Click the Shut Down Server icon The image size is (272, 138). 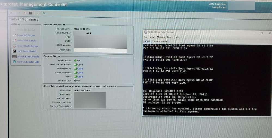coord(14,40)
